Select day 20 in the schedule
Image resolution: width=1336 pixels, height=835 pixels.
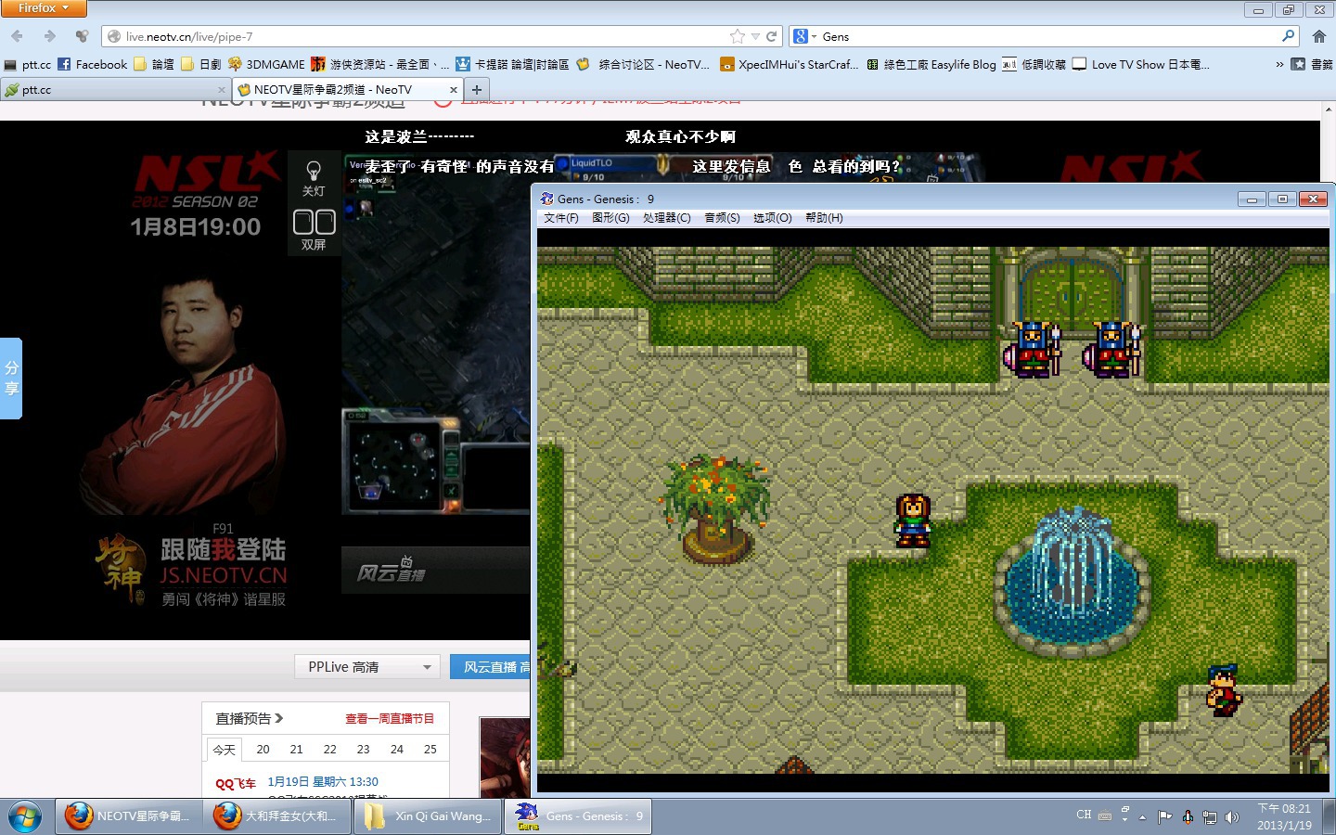[x=263, y=750]
